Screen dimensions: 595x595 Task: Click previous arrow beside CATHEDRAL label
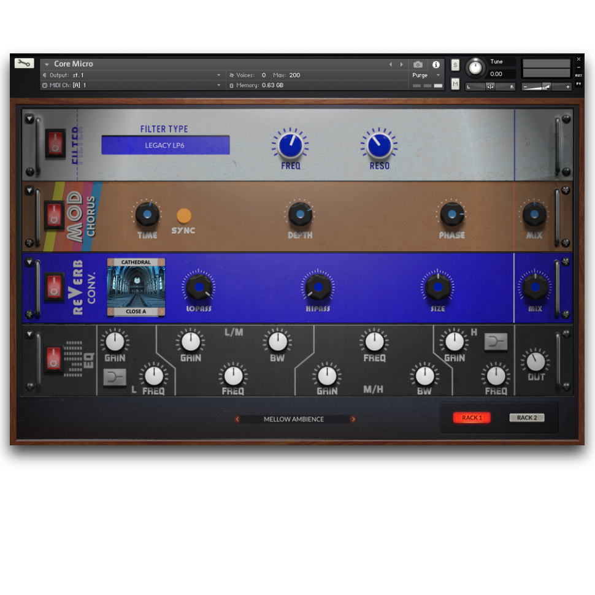point(110,262)
